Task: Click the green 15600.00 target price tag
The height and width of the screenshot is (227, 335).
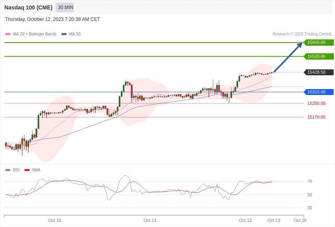Action: pyautogui.click(x=319, y=43)
